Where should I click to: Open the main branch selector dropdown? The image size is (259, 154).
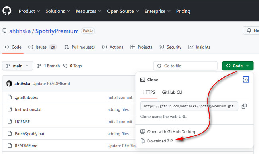pyautogui.click(x=18, y=66)
